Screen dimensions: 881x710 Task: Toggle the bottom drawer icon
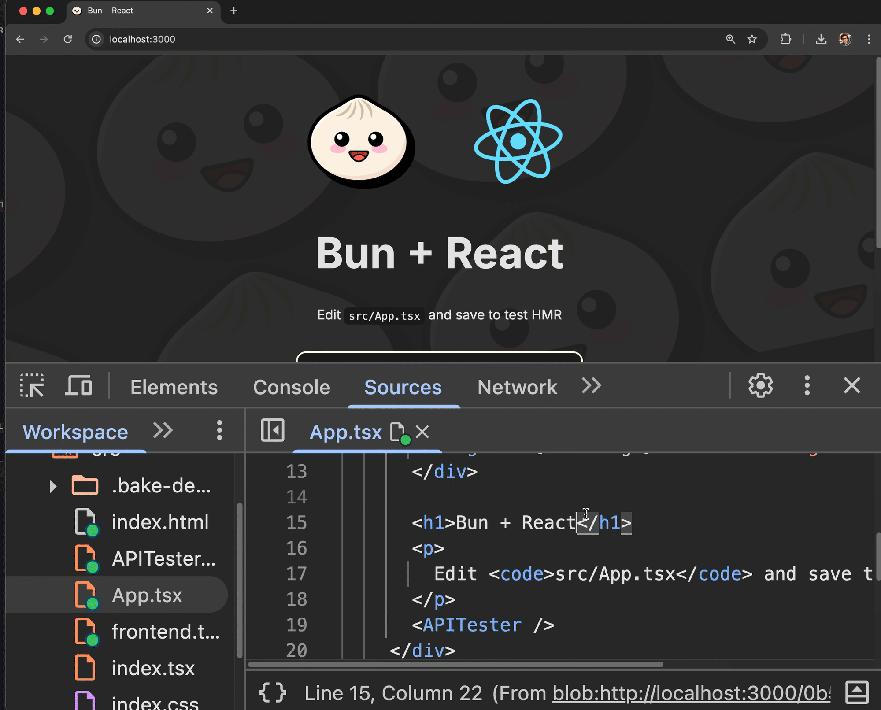click(857, 692)
